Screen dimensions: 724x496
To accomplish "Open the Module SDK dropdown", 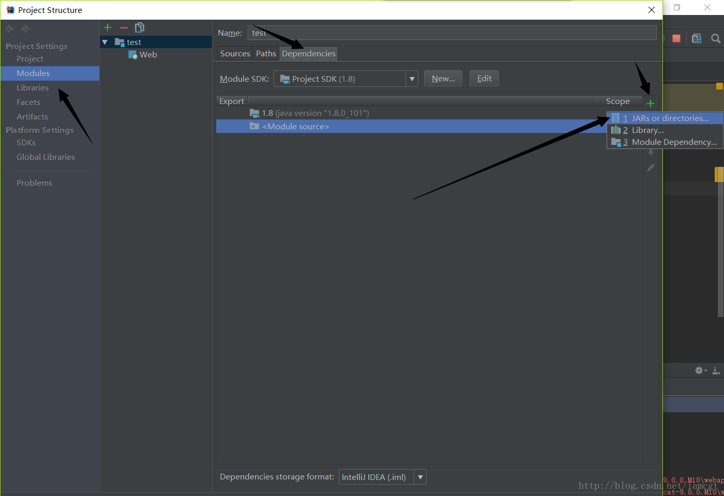I will click(x=345, y=79).
